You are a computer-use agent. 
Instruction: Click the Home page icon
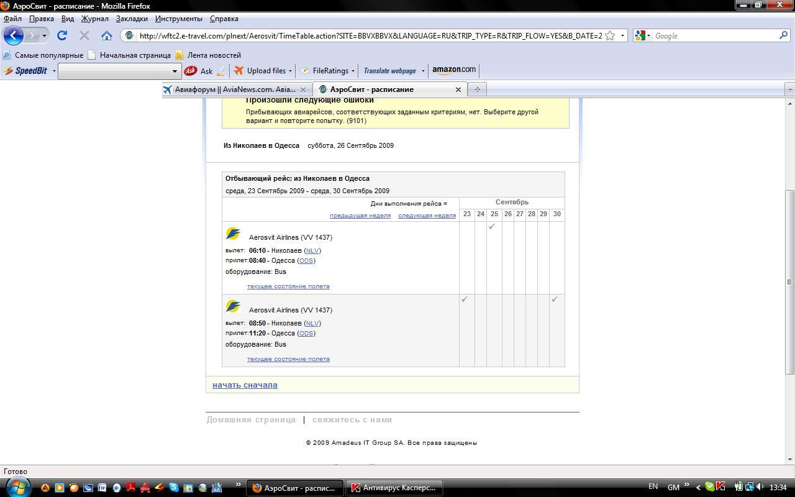click(107, 35)
